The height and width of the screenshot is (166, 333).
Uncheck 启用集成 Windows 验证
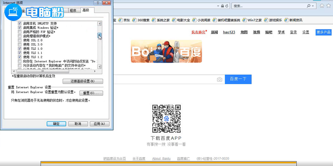point(20,28)
